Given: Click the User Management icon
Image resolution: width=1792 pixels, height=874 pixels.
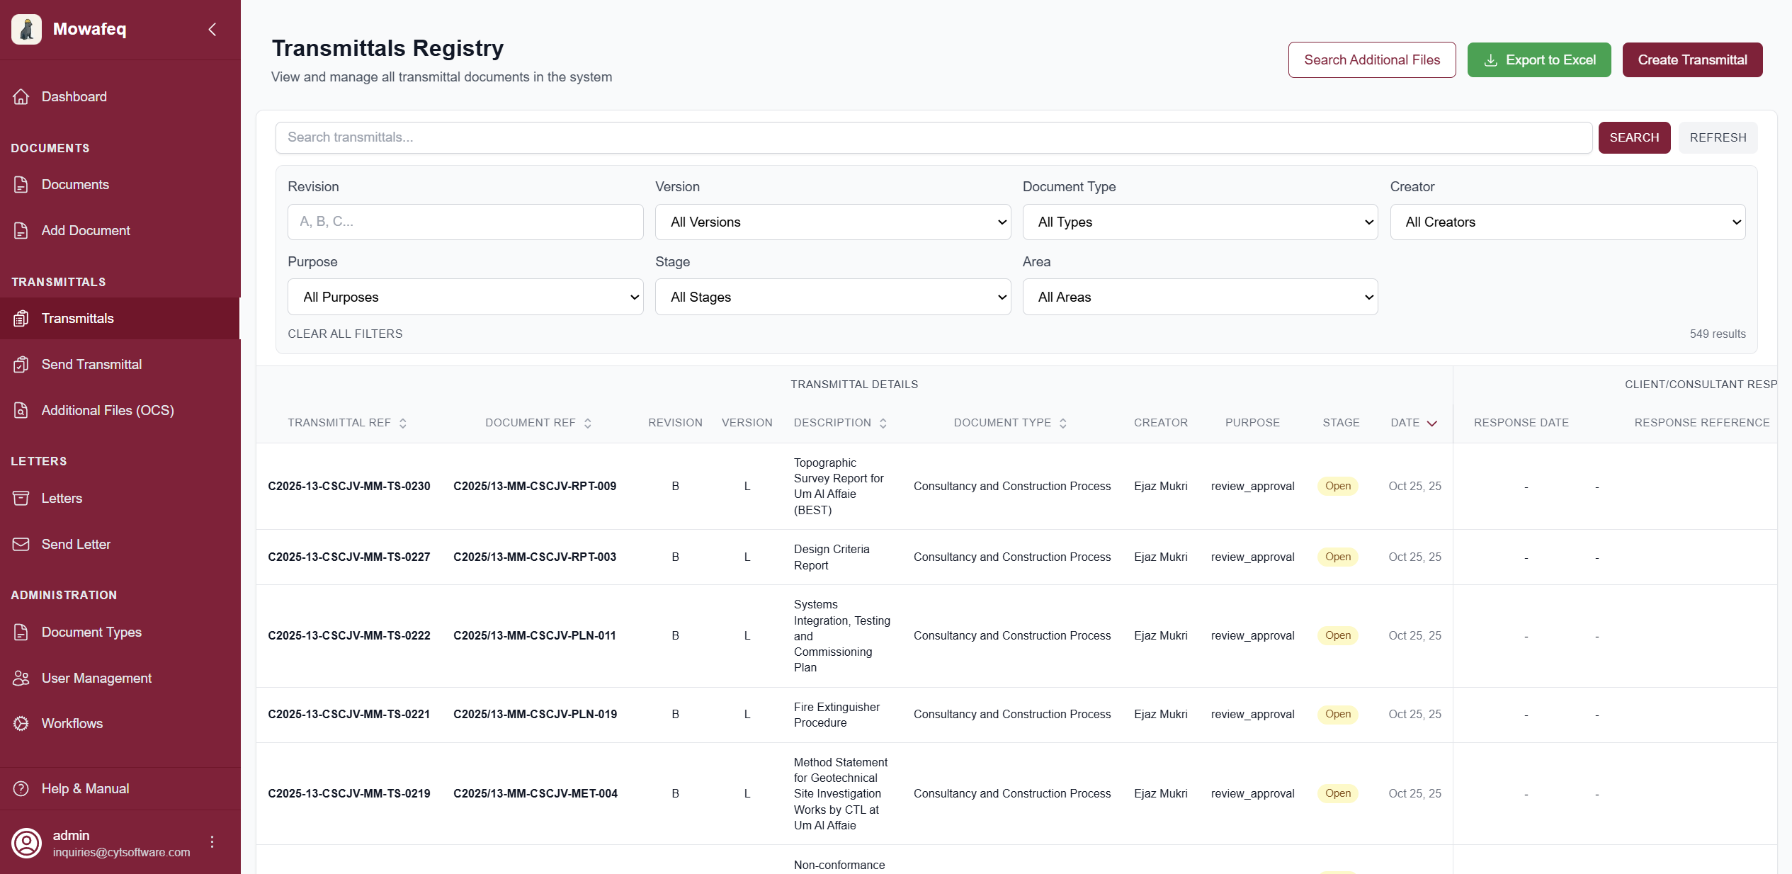Looking at the screenshot, I should pyautogui.click(x=21, y=678).
